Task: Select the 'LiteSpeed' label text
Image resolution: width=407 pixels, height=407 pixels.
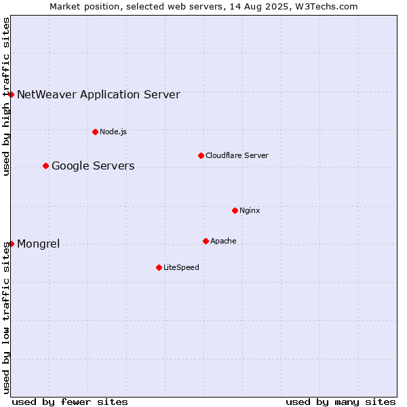Action: 181,267
